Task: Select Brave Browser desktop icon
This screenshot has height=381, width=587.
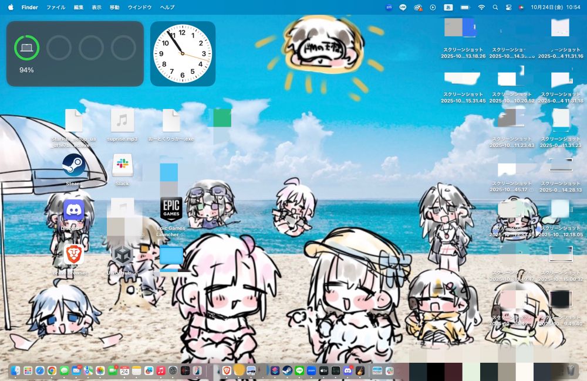Action: point(73,260)
